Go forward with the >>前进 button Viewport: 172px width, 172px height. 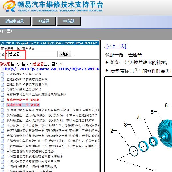[69, 21]
